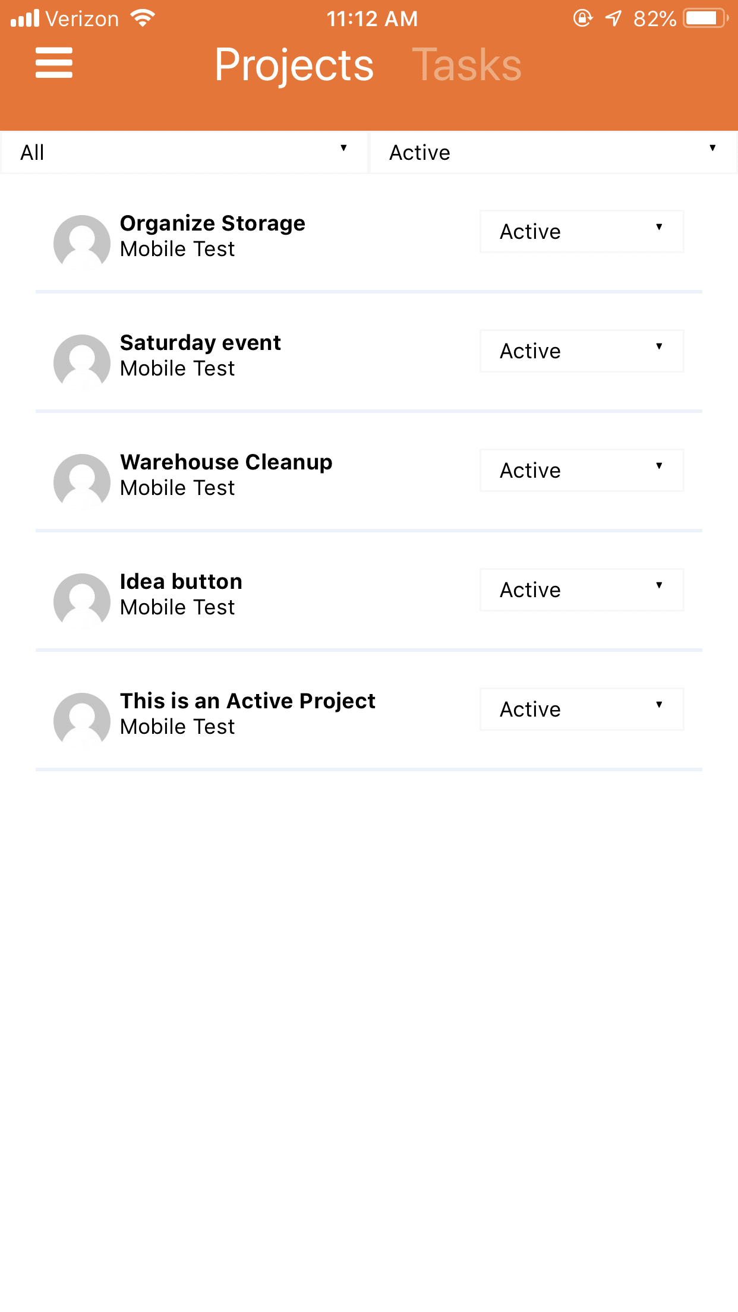Change status of This is an Active Project
738x1312 pixels.
582,709
